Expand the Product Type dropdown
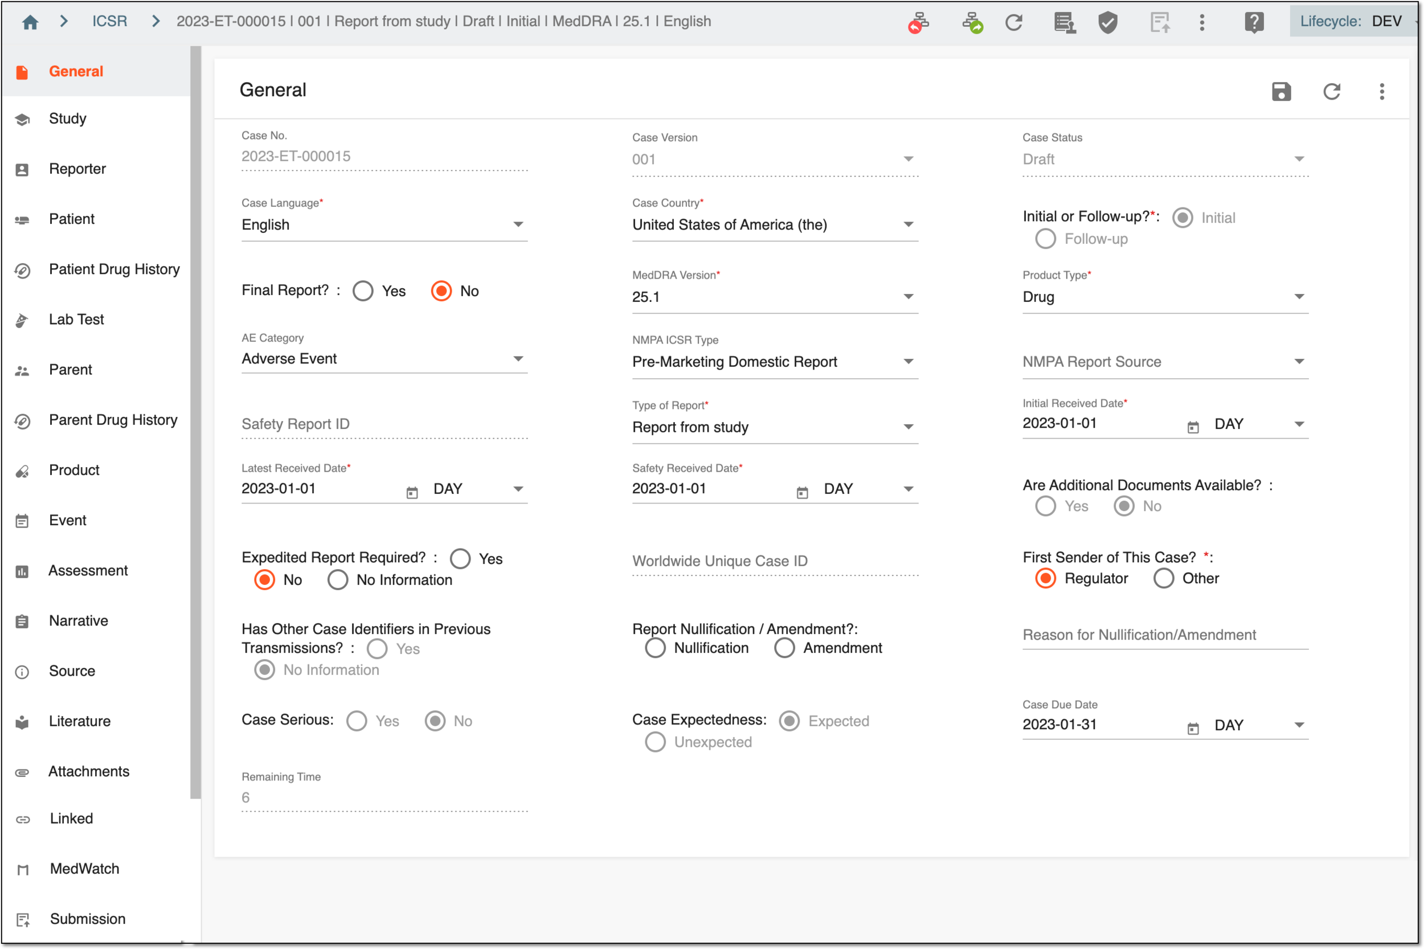This screenshot has height=949, width=1424. click(x=1165, y=297)
